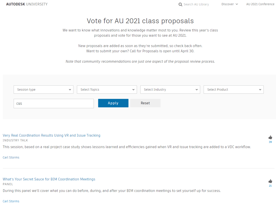Open the Session type dropdown
The image size is (276, 206).
click(43, 90)
